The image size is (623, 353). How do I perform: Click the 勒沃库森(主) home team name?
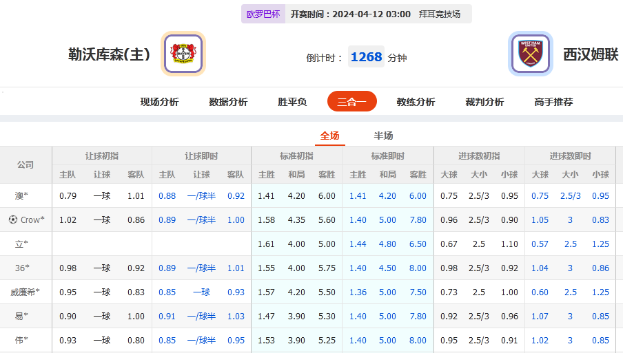click(x=109, y=54)
